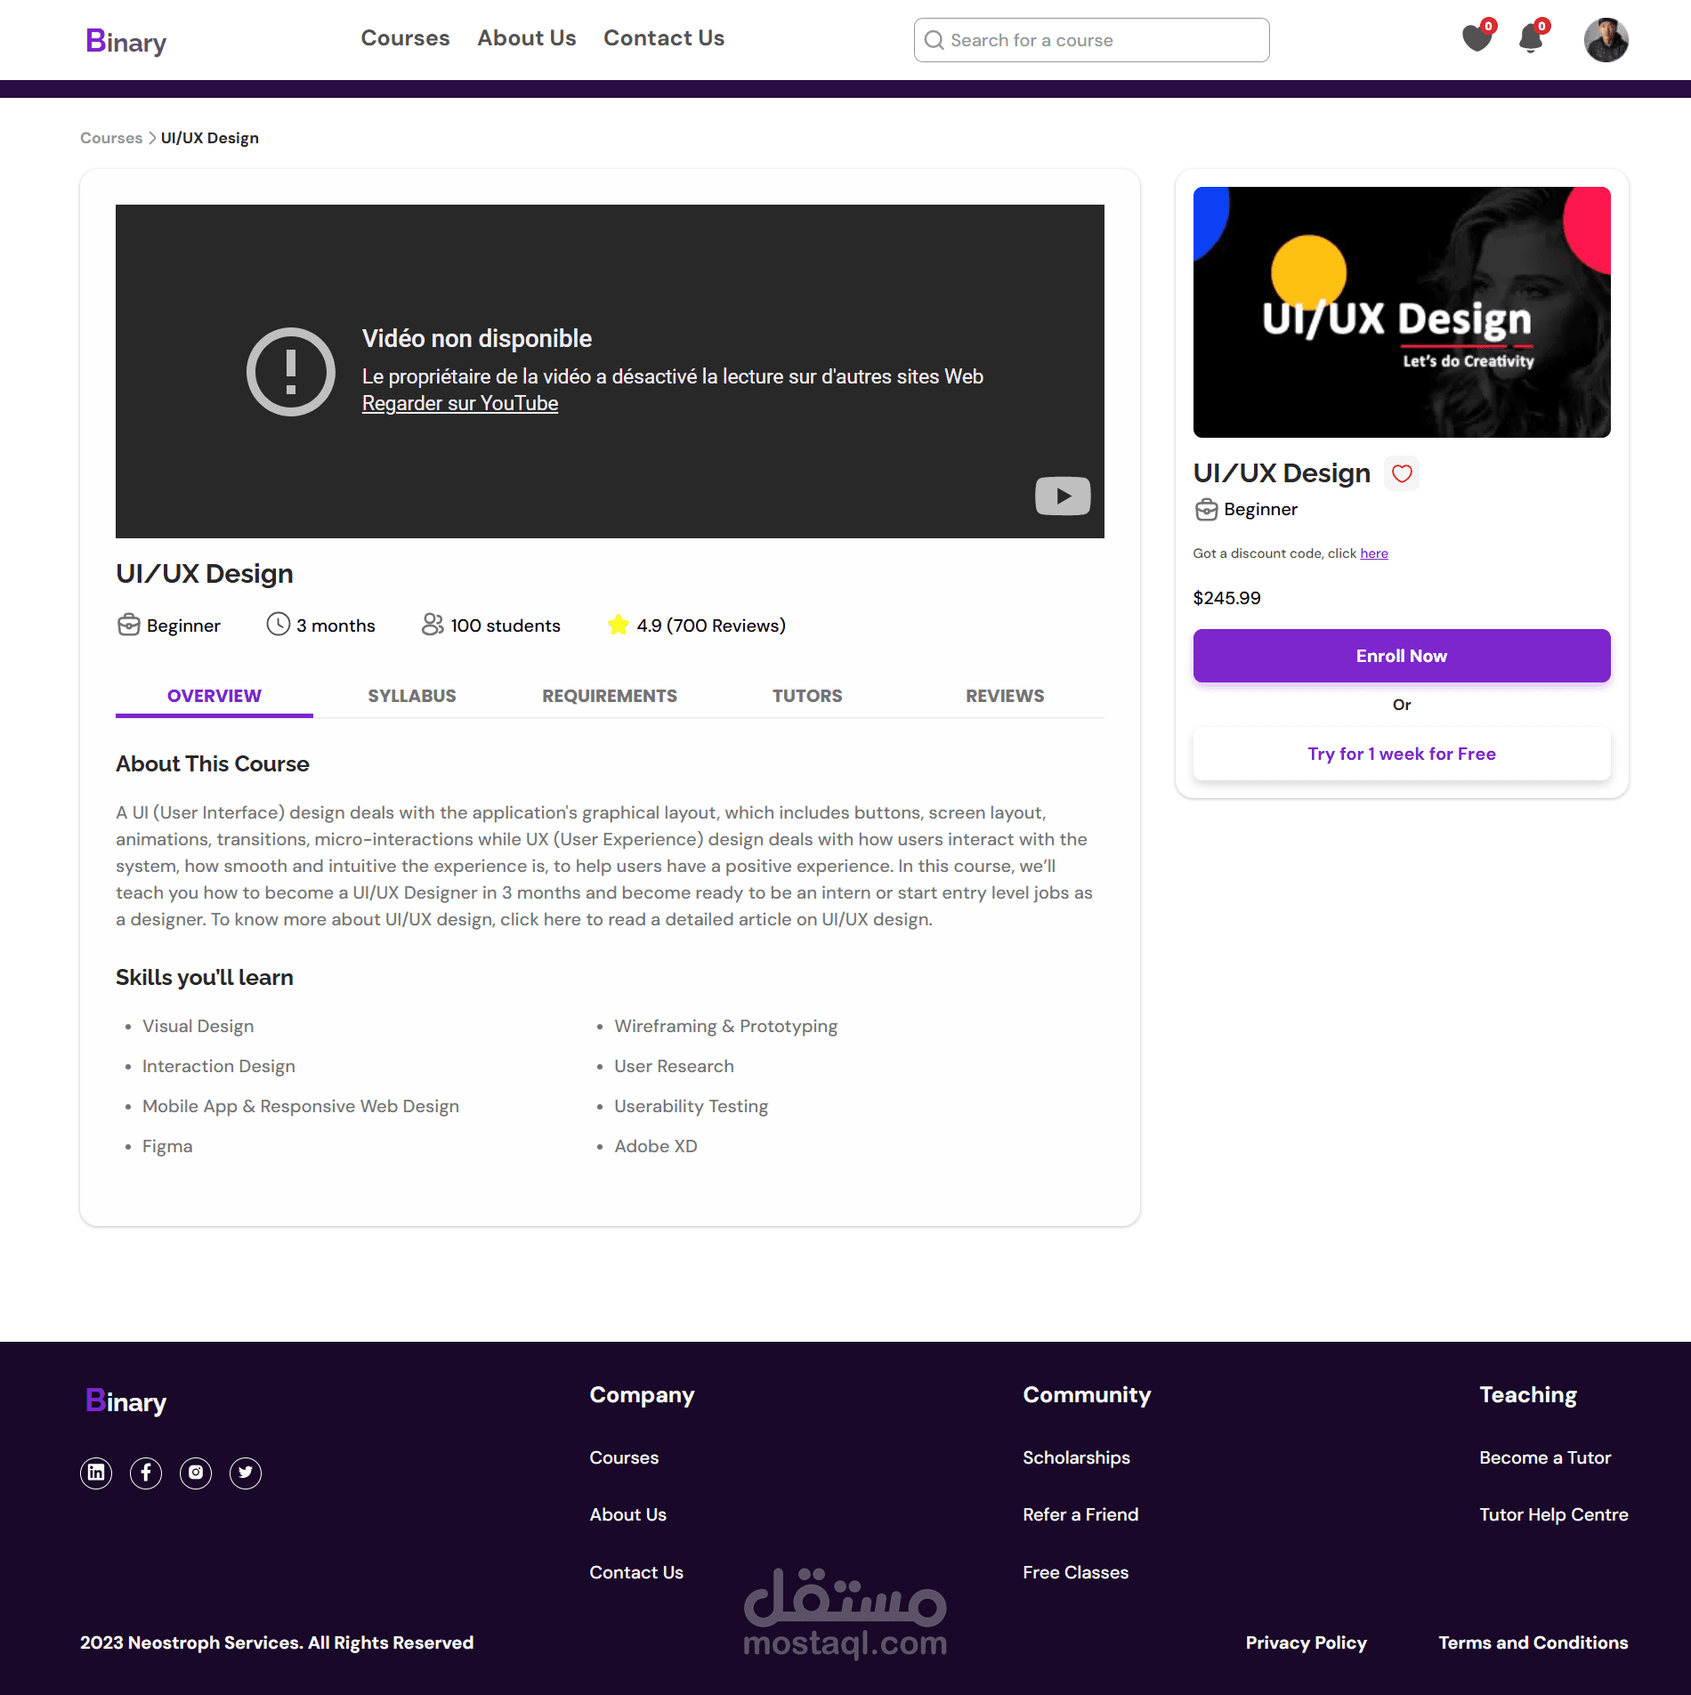Image resolution: width=1691 pixels, height=1695 pixels.
Task: Open the Instagram footer icon
Action: pyautogui.click(x=196, y=1473)
